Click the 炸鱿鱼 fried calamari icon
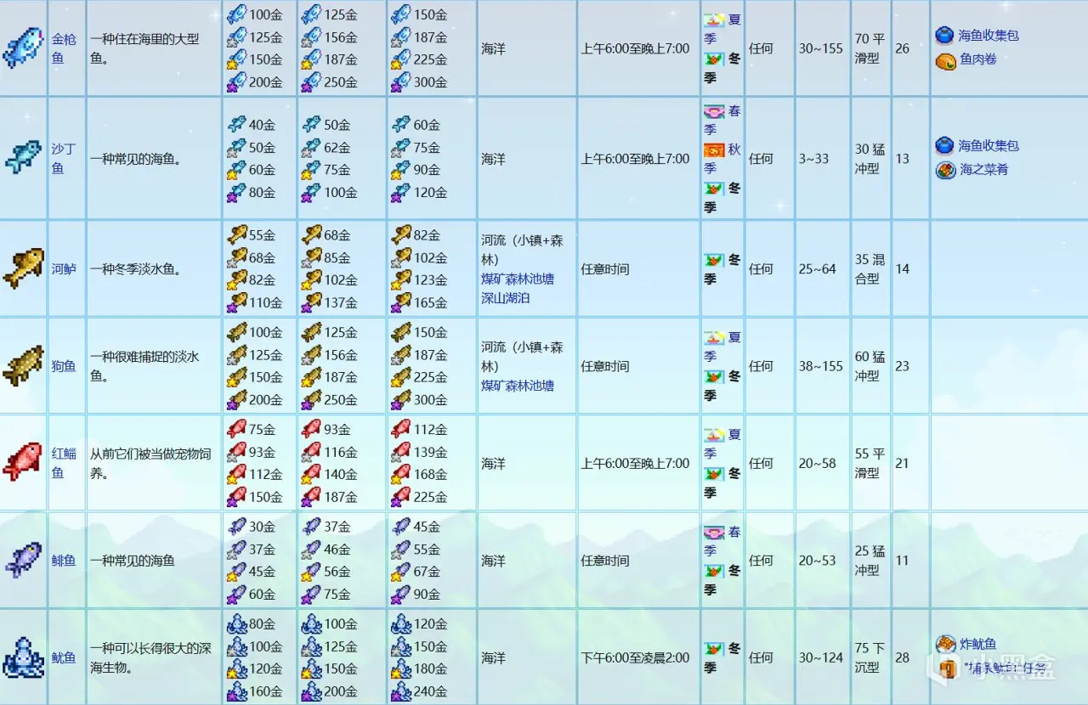 point(945,644)
